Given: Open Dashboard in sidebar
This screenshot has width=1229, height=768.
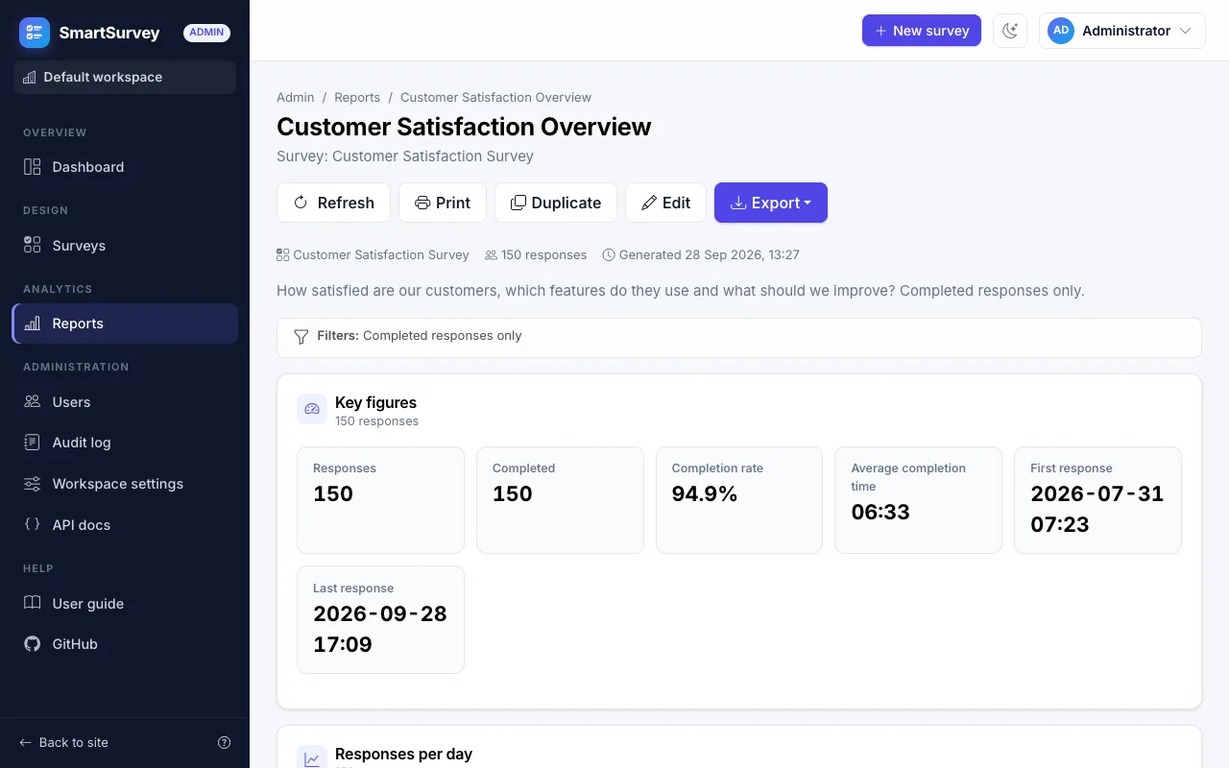Looking at the screenshot, I should [x=125, y=167].
